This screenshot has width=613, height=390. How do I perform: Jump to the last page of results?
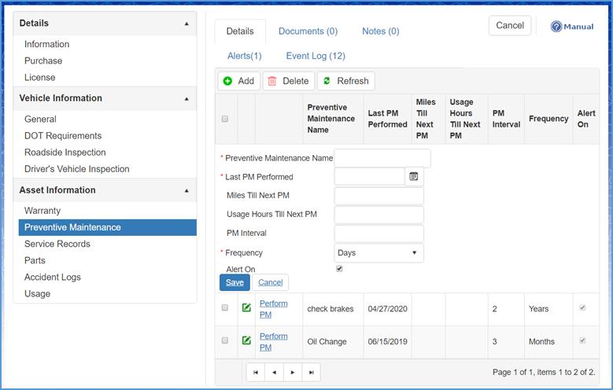pyautogui.click(x=312, y=372)
